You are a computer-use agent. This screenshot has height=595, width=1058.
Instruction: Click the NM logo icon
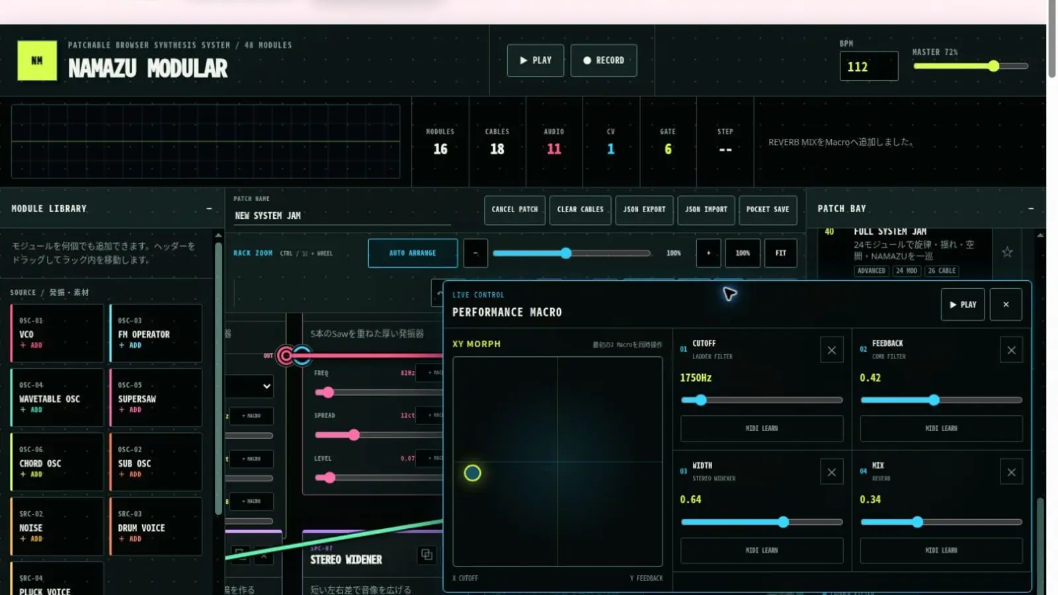[x=37, y=61]
